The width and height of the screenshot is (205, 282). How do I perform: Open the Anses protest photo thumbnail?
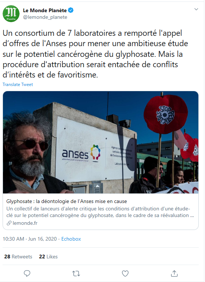click(x=101, y=142)
